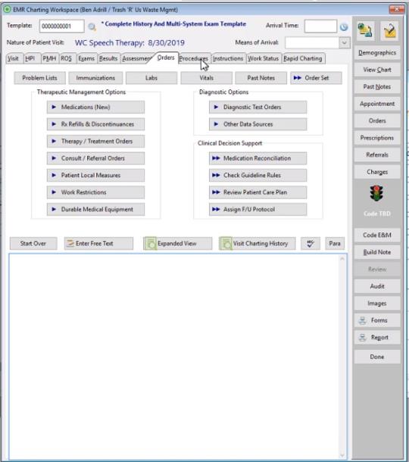The width and height of the screenshot is (409, 462).
Task: Click Forms button with printer icon
Action: [x=377, y=320]
